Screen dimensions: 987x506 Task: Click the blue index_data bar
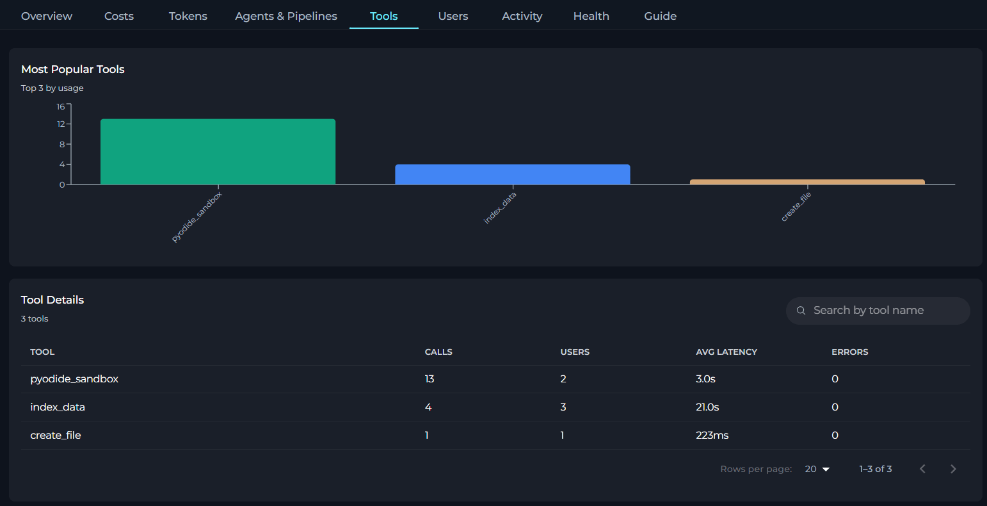point(513,174)
